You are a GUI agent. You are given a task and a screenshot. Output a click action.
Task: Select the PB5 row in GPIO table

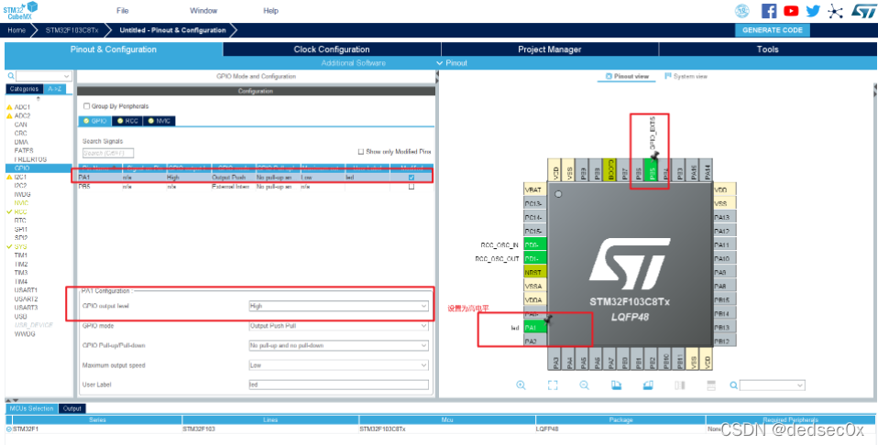(x=256, y=187)
